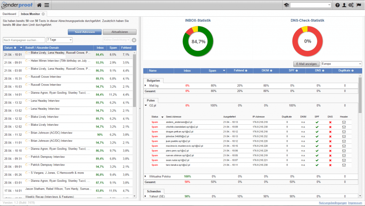Open the Nutzungsbedingungen link
The image size is (365, 206).
pos(333,203)
